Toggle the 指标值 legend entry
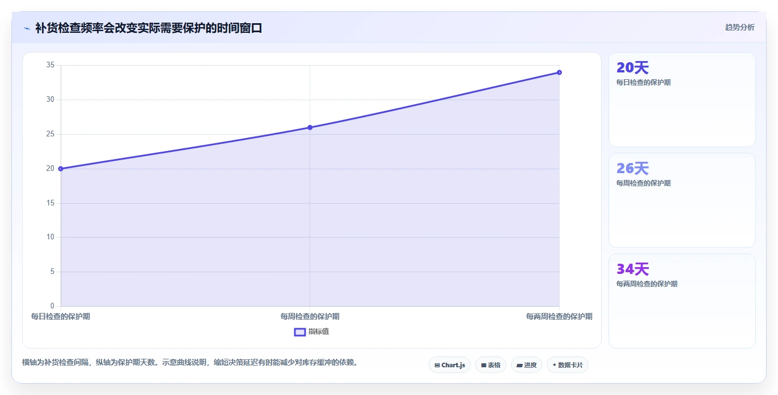 point(311,332)
